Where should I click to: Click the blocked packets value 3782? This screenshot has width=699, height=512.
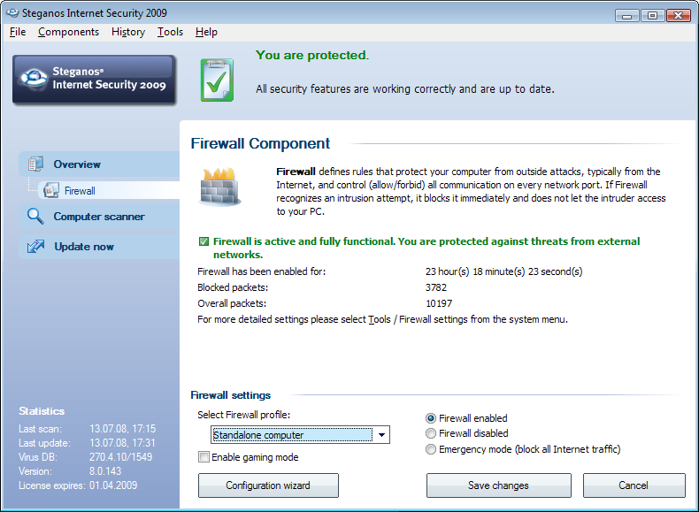pos(436,287)
